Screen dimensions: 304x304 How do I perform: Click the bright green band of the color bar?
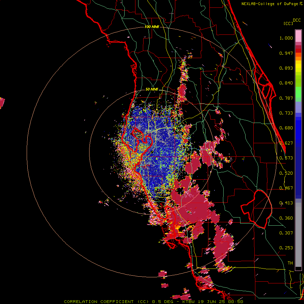point(298,92)
